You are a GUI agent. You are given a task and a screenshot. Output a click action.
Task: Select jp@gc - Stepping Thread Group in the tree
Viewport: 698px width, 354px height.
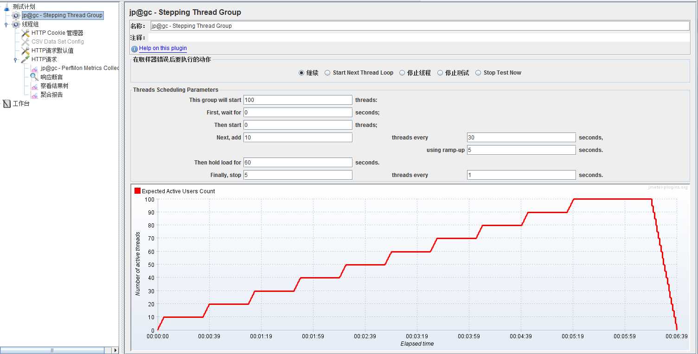62,15
